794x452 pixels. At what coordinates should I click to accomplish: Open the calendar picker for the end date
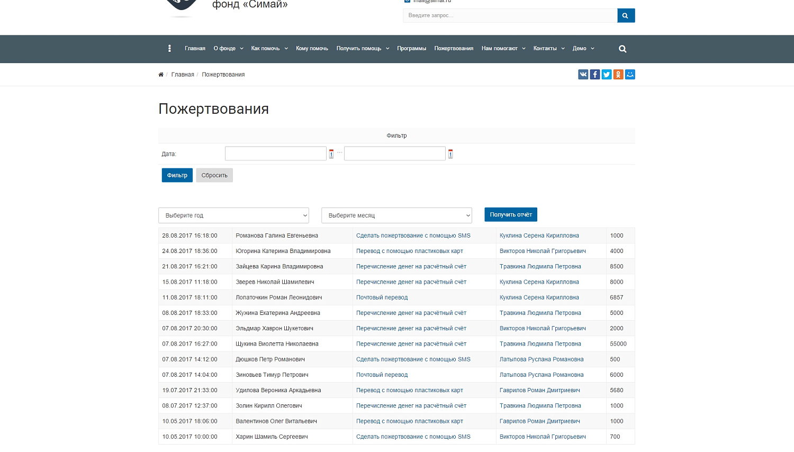tap(450, 154)
